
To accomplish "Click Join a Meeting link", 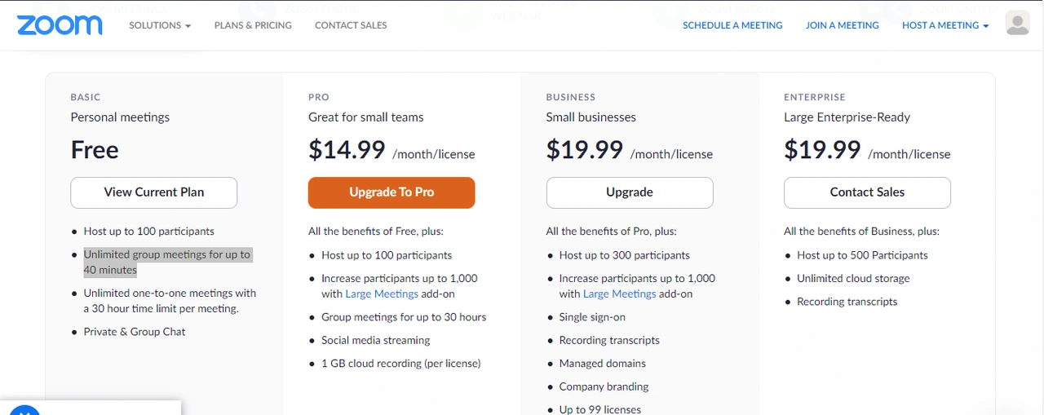I will (843, 25).
